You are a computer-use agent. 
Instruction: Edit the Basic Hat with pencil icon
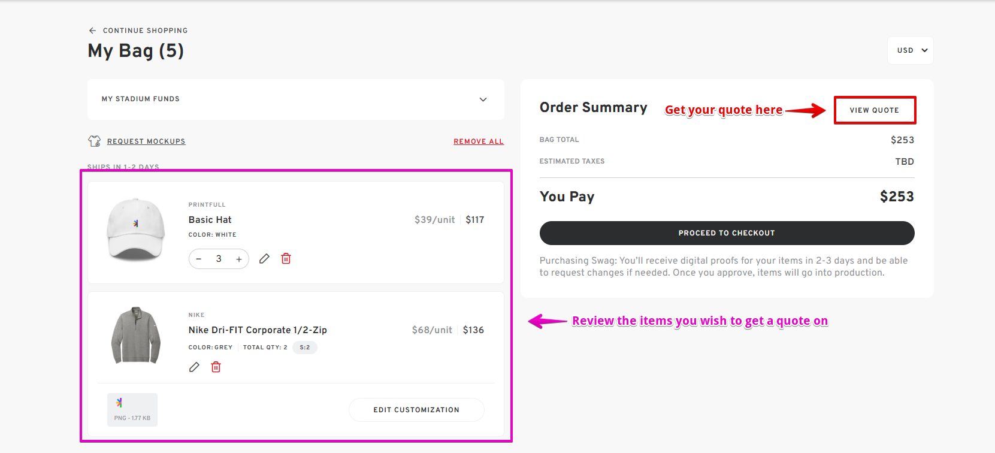(x=264, y=259)
